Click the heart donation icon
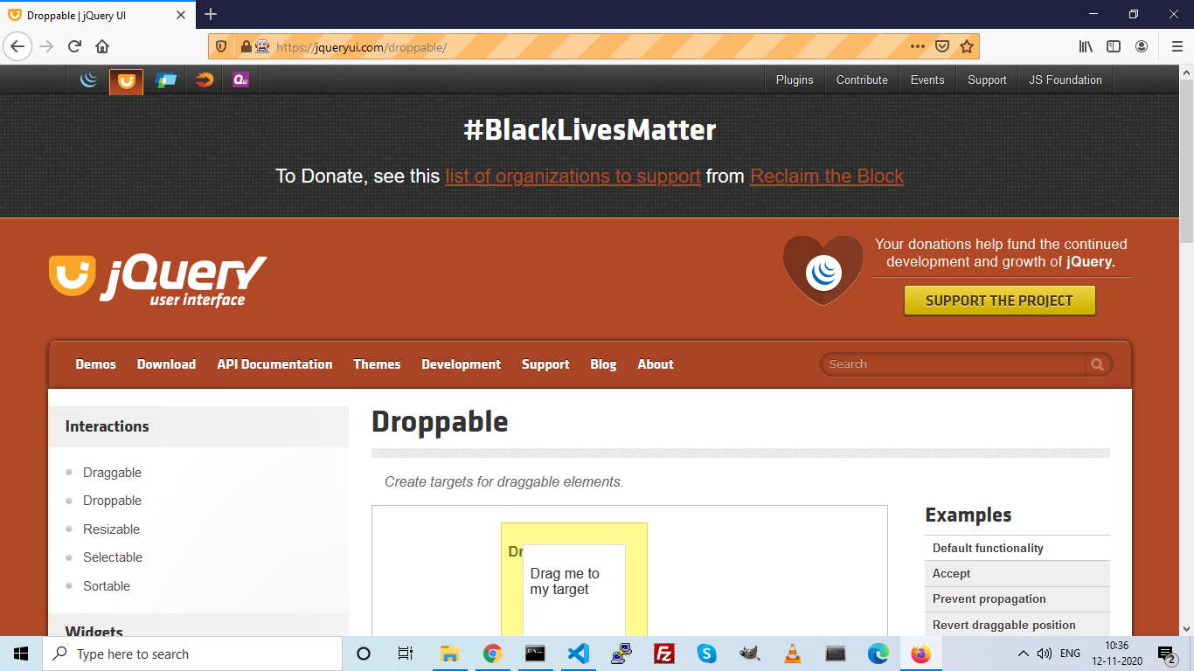 pos(823,270)
